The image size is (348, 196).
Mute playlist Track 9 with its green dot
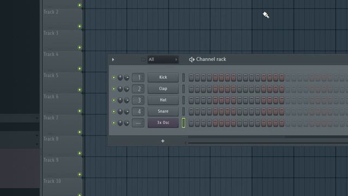click(x=80, y=174)
